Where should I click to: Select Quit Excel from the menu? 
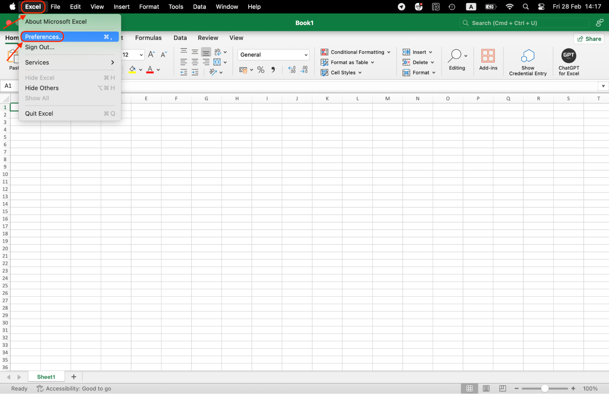(39, 113)
